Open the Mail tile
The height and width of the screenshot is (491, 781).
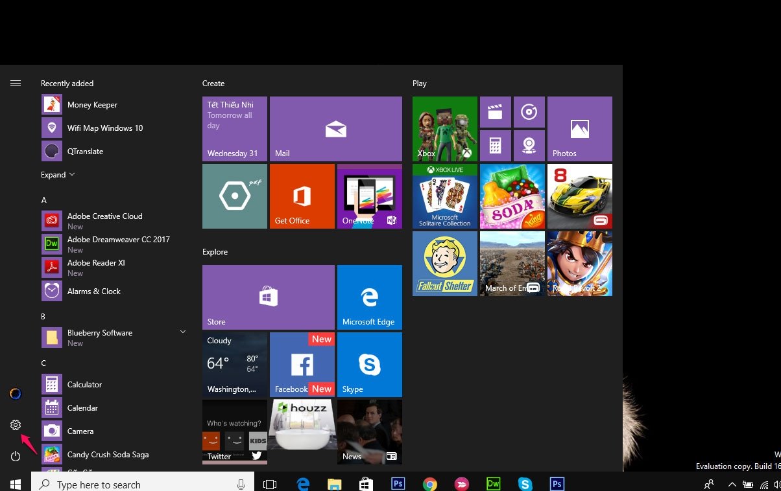pyautogui.click(x=336, y=129)
